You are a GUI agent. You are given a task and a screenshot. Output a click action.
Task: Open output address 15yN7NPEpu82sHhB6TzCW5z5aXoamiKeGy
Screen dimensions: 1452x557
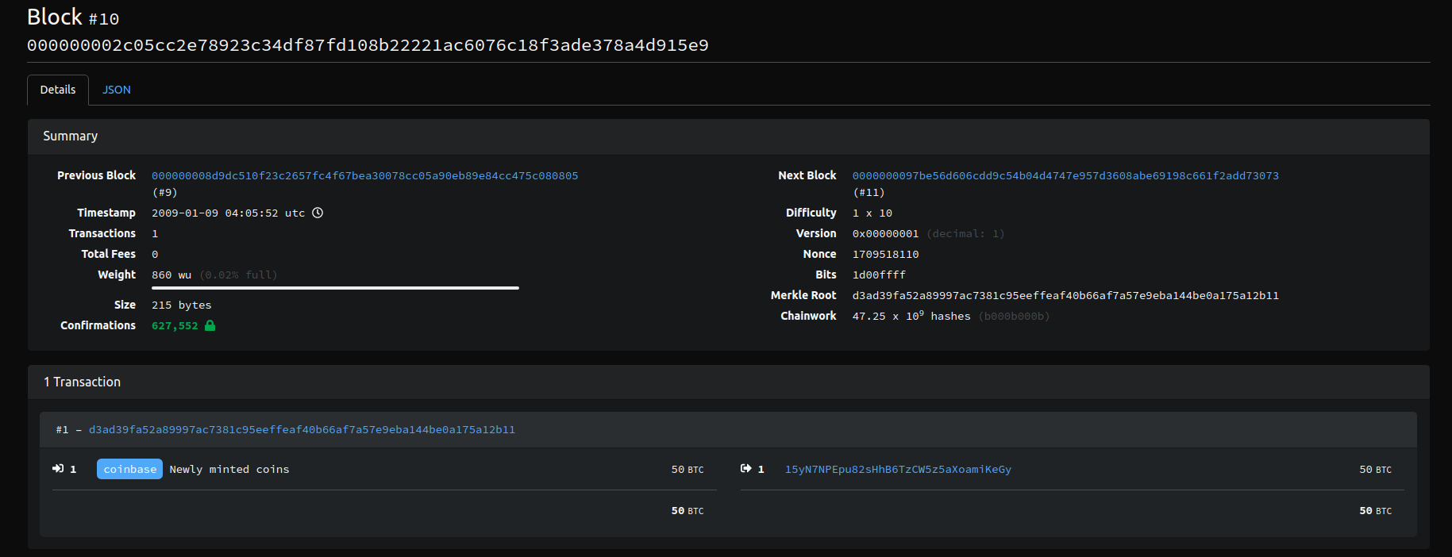(x=898, y=470)
